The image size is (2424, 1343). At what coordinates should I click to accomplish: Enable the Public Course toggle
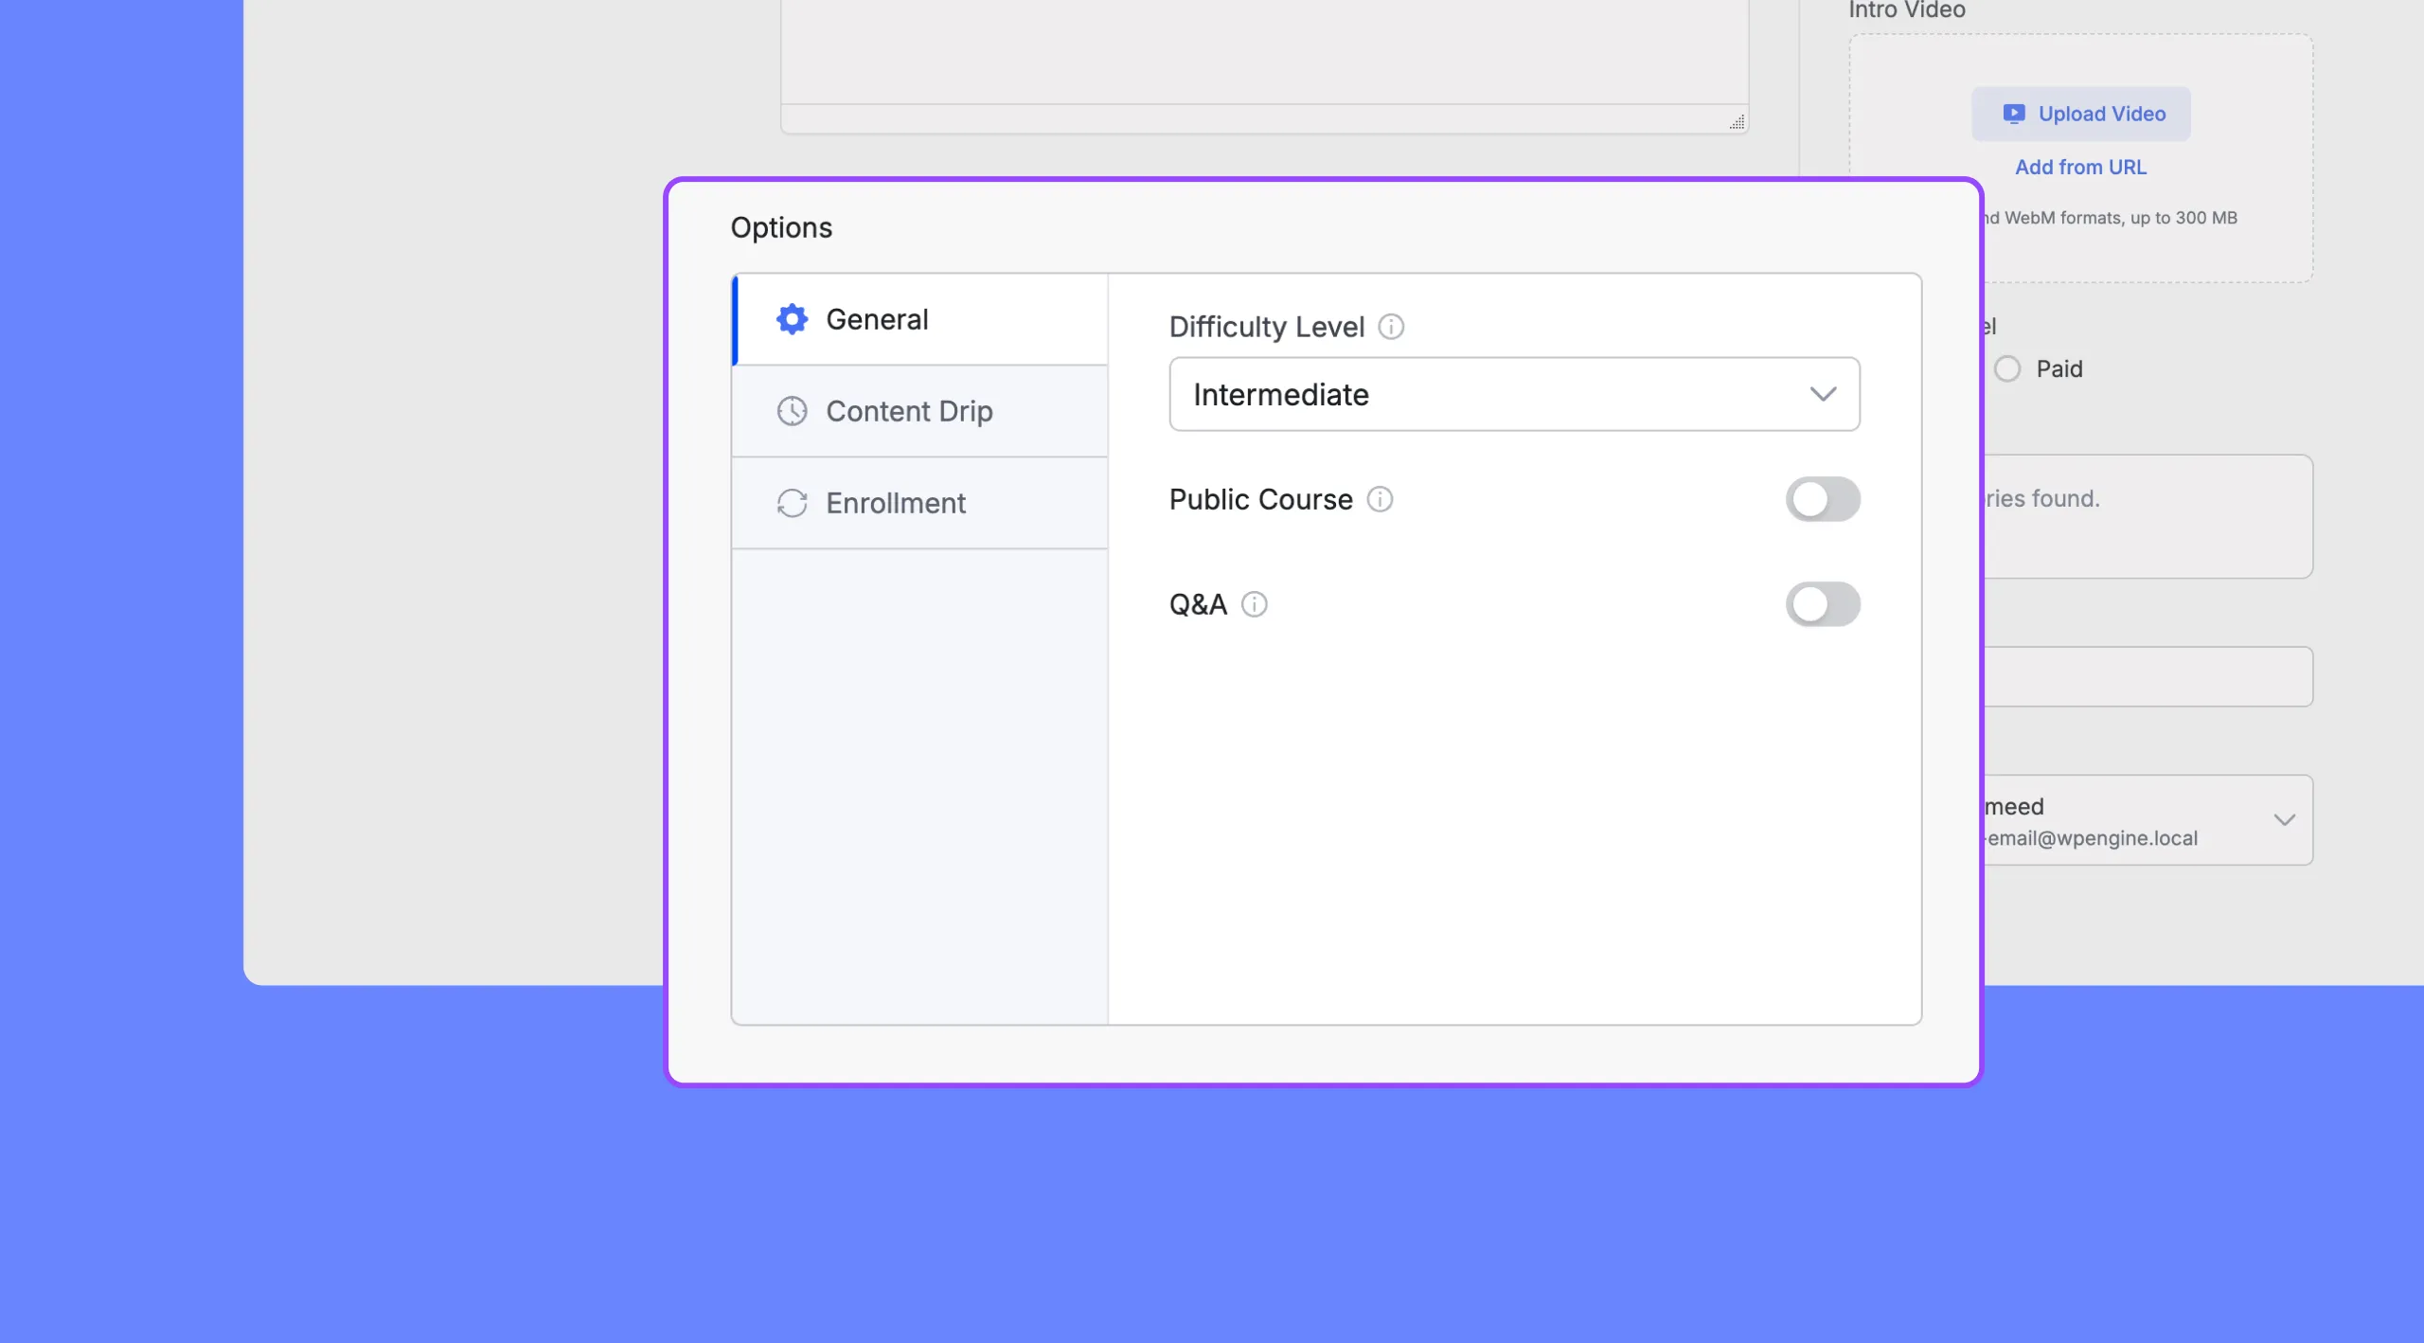click(1823, 499)
